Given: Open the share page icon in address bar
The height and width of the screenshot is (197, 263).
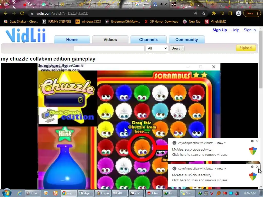Looking at the screenshot, I should (195, 13).
